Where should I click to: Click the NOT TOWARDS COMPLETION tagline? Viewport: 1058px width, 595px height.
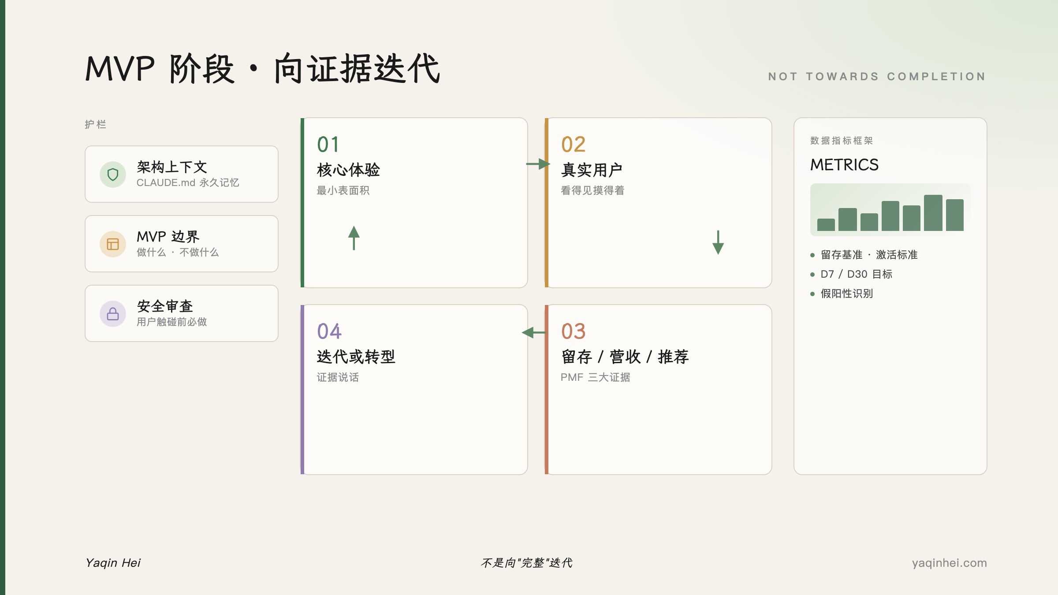click(877, 77)
